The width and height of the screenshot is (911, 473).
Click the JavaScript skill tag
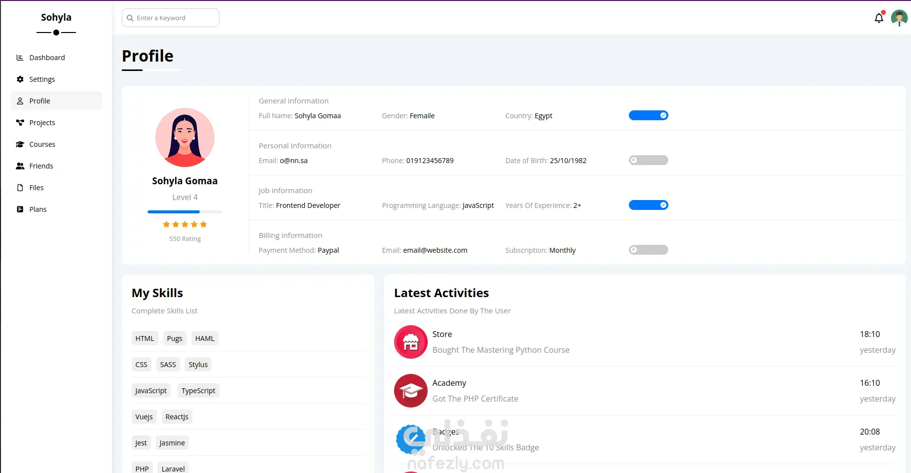[x=151, y=391]
